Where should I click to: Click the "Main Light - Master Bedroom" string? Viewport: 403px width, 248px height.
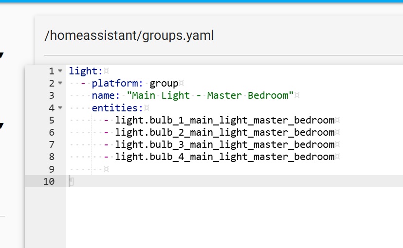point(210,95)
